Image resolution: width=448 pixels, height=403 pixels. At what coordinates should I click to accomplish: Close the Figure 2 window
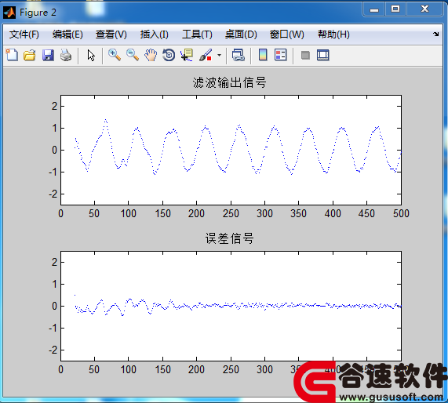click(425, 9)
